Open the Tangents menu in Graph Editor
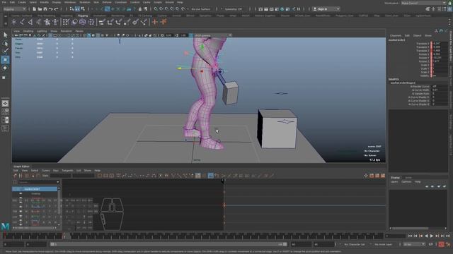The image size is (453, 254). tap(68, 171)
